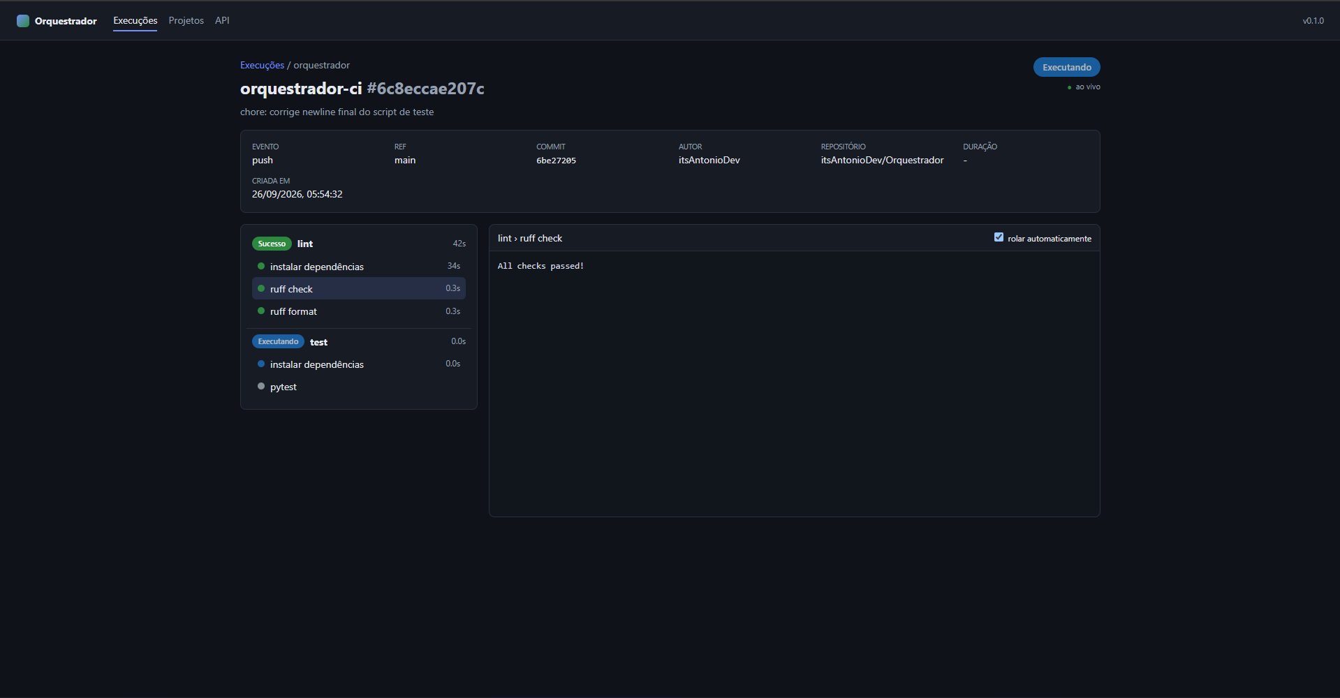
Task: Click the ref value main
Action: point(405,160)
